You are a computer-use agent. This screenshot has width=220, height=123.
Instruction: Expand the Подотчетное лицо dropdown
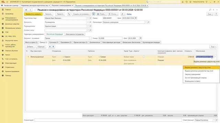tap(88, 18)
